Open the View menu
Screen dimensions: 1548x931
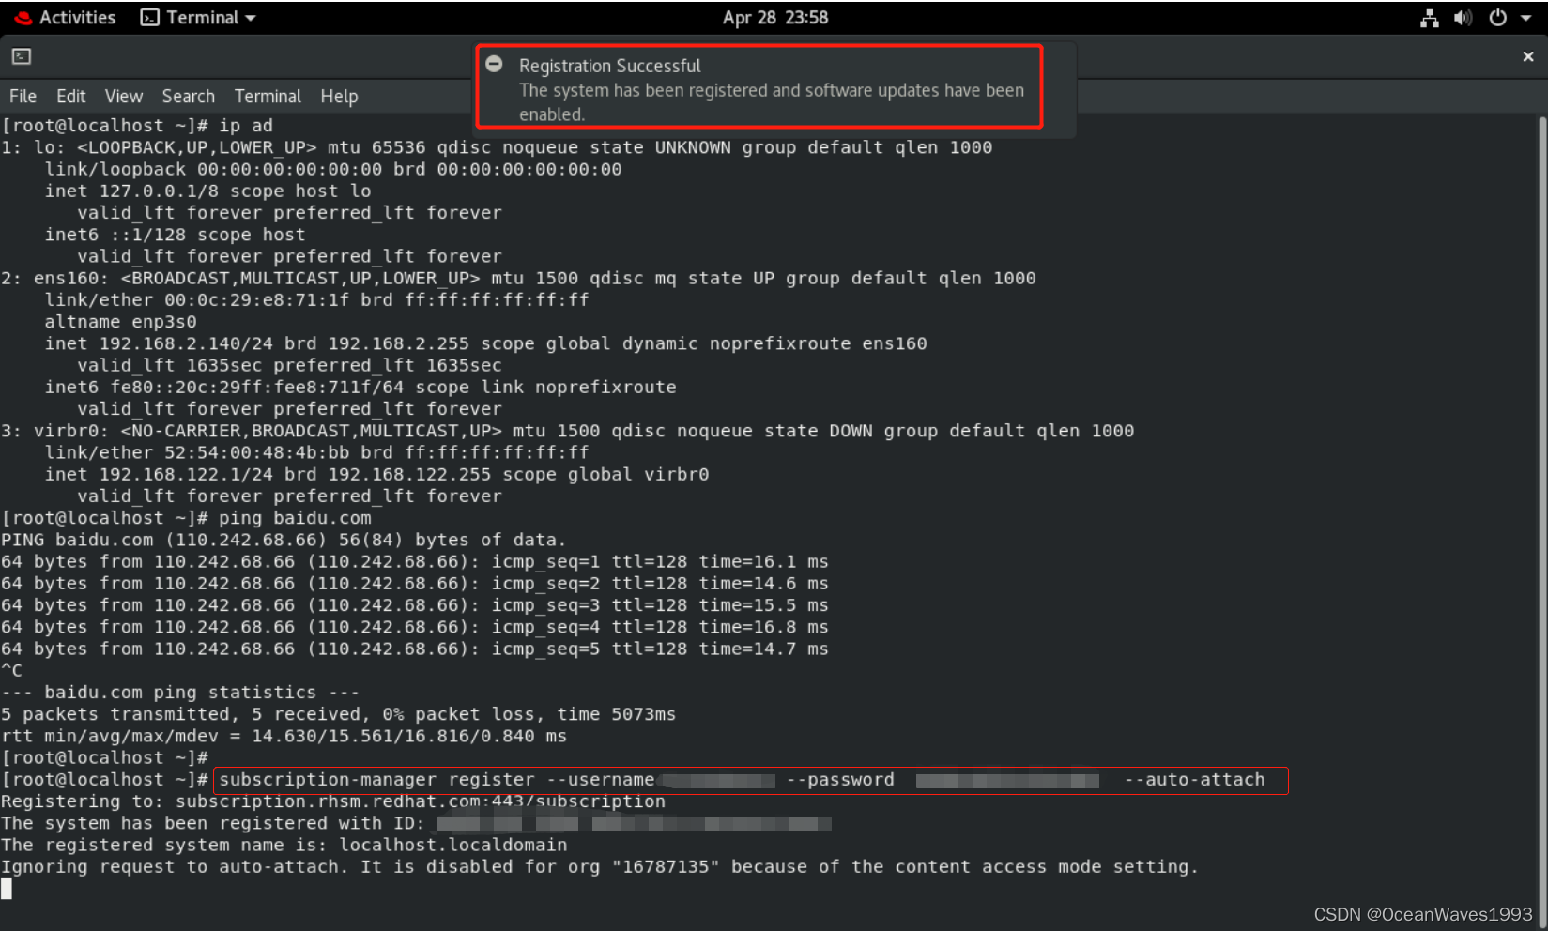click(x=124, y=96)
